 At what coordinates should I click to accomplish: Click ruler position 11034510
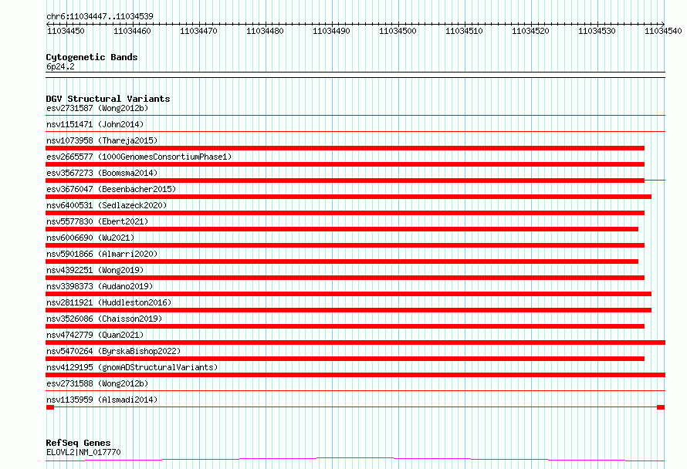[x=464, y=31]
